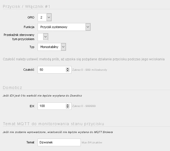Viewport: 170px width, 151px height.
Task: Open the GPIO dropdown showing 2
Action: (x=44, y=17)
